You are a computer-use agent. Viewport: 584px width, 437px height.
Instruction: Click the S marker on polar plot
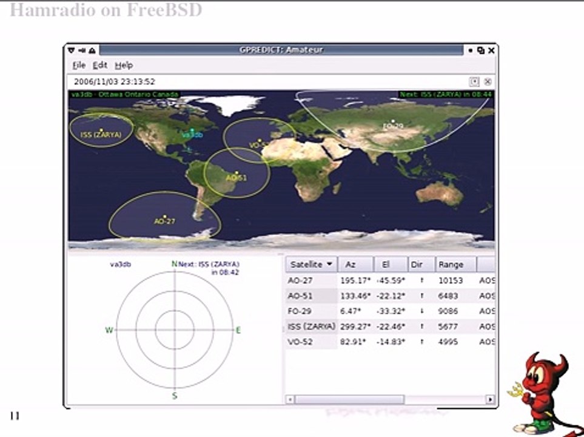click(174, 396)
